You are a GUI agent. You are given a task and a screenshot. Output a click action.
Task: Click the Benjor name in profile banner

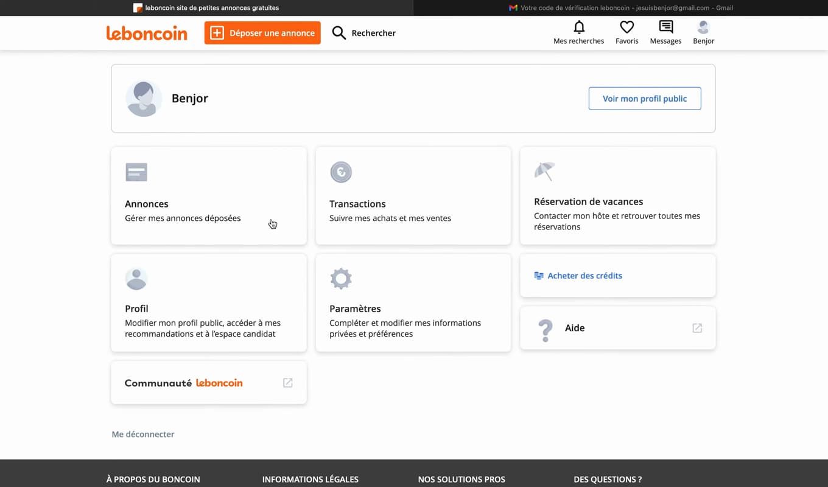pyautogui.click(x=190, y=99)
